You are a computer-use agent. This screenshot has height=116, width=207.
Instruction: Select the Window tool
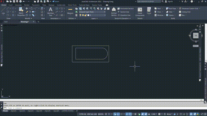point(159,15)
